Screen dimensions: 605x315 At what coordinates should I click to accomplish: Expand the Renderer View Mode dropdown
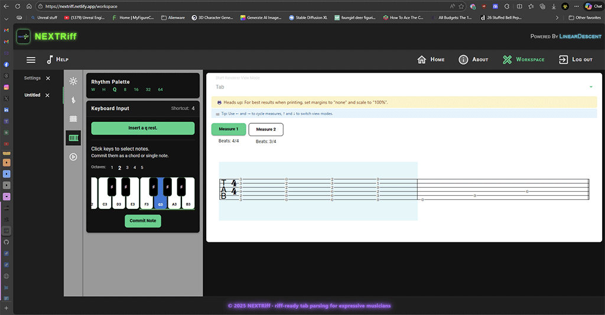click(x=590, y=87)
